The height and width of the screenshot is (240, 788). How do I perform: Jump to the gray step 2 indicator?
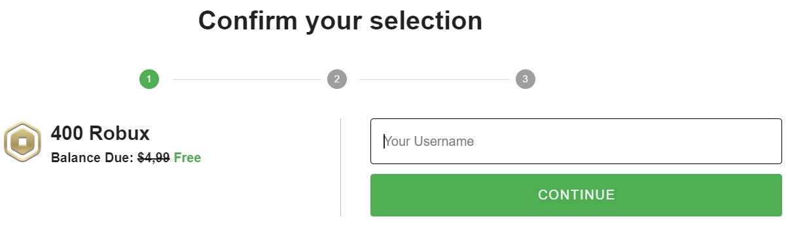click(337, 79)
